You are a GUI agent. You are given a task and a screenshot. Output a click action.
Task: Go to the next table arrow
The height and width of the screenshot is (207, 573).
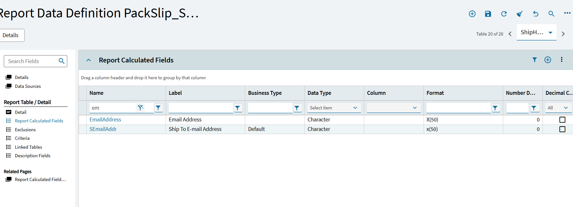563,34
